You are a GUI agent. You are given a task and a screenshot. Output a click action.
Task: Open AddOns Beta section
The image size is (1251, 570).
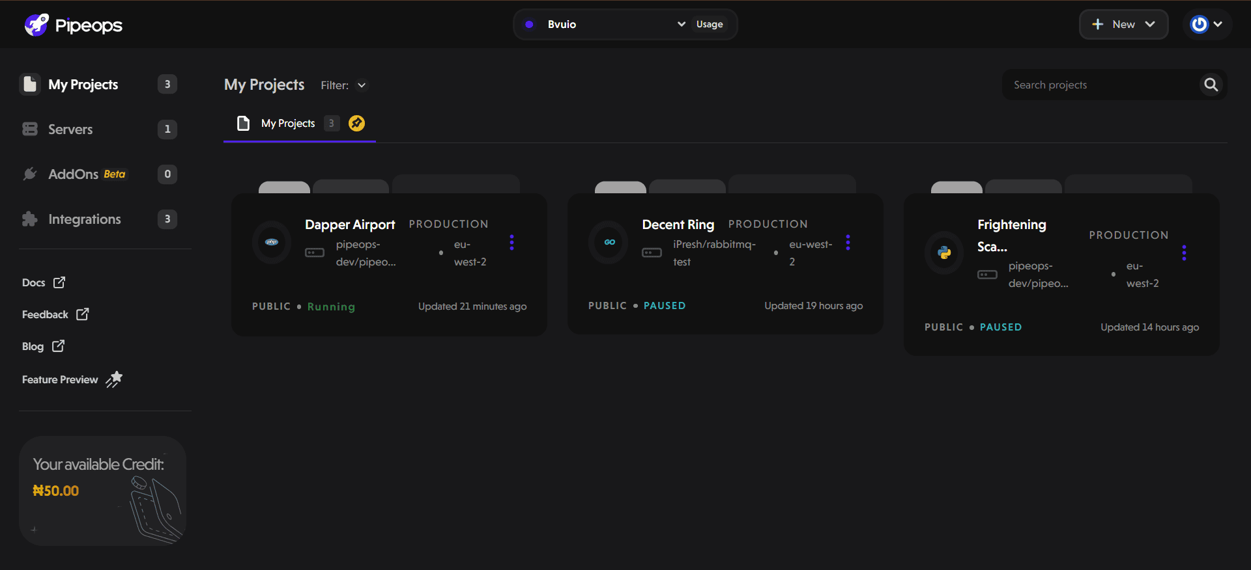point(99,174)
